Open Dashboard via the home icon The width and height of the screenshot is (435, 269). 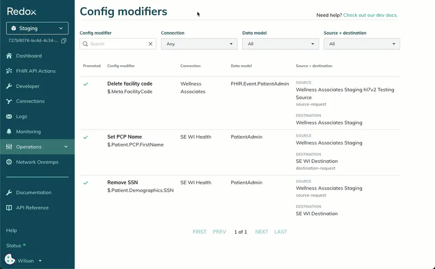pyautogui.click(x=9, y=56)
